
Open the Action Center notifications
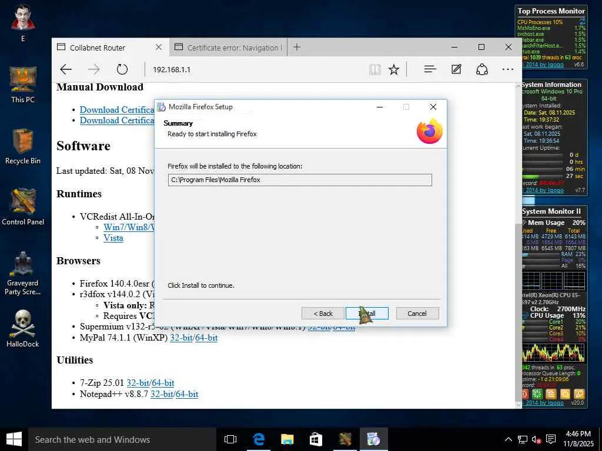pos(551,439)
